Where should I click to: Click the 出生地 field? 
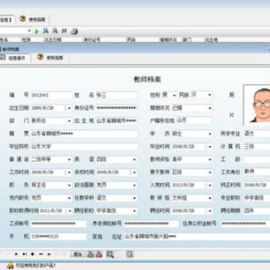116,121
